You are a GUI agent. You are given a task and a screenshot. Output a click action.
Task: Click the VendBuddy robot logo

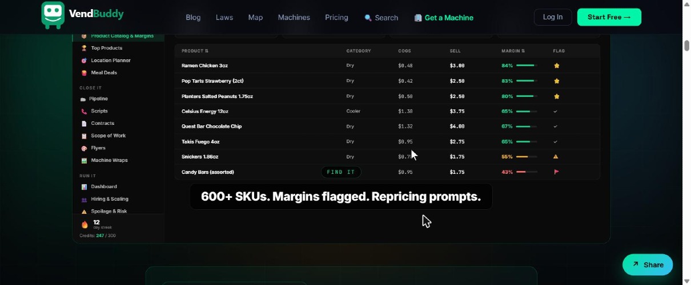[x=53, y=15]
